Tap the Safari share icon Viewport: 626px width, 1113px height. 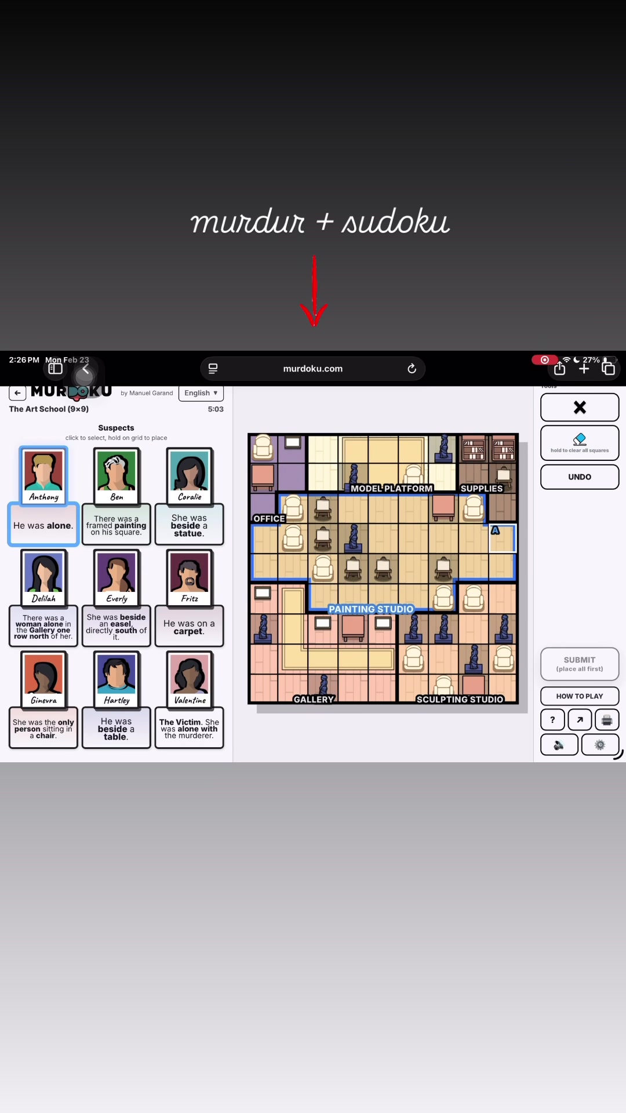pos(559,369)
